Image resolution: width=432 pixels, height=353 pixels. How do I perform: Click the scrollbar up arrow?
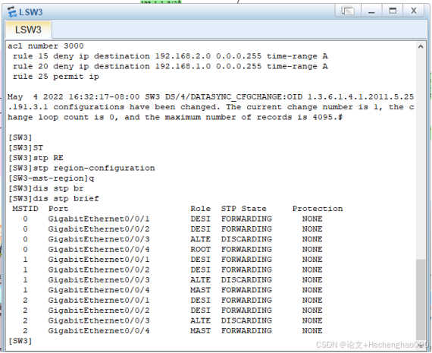click(x=421, y=46)
